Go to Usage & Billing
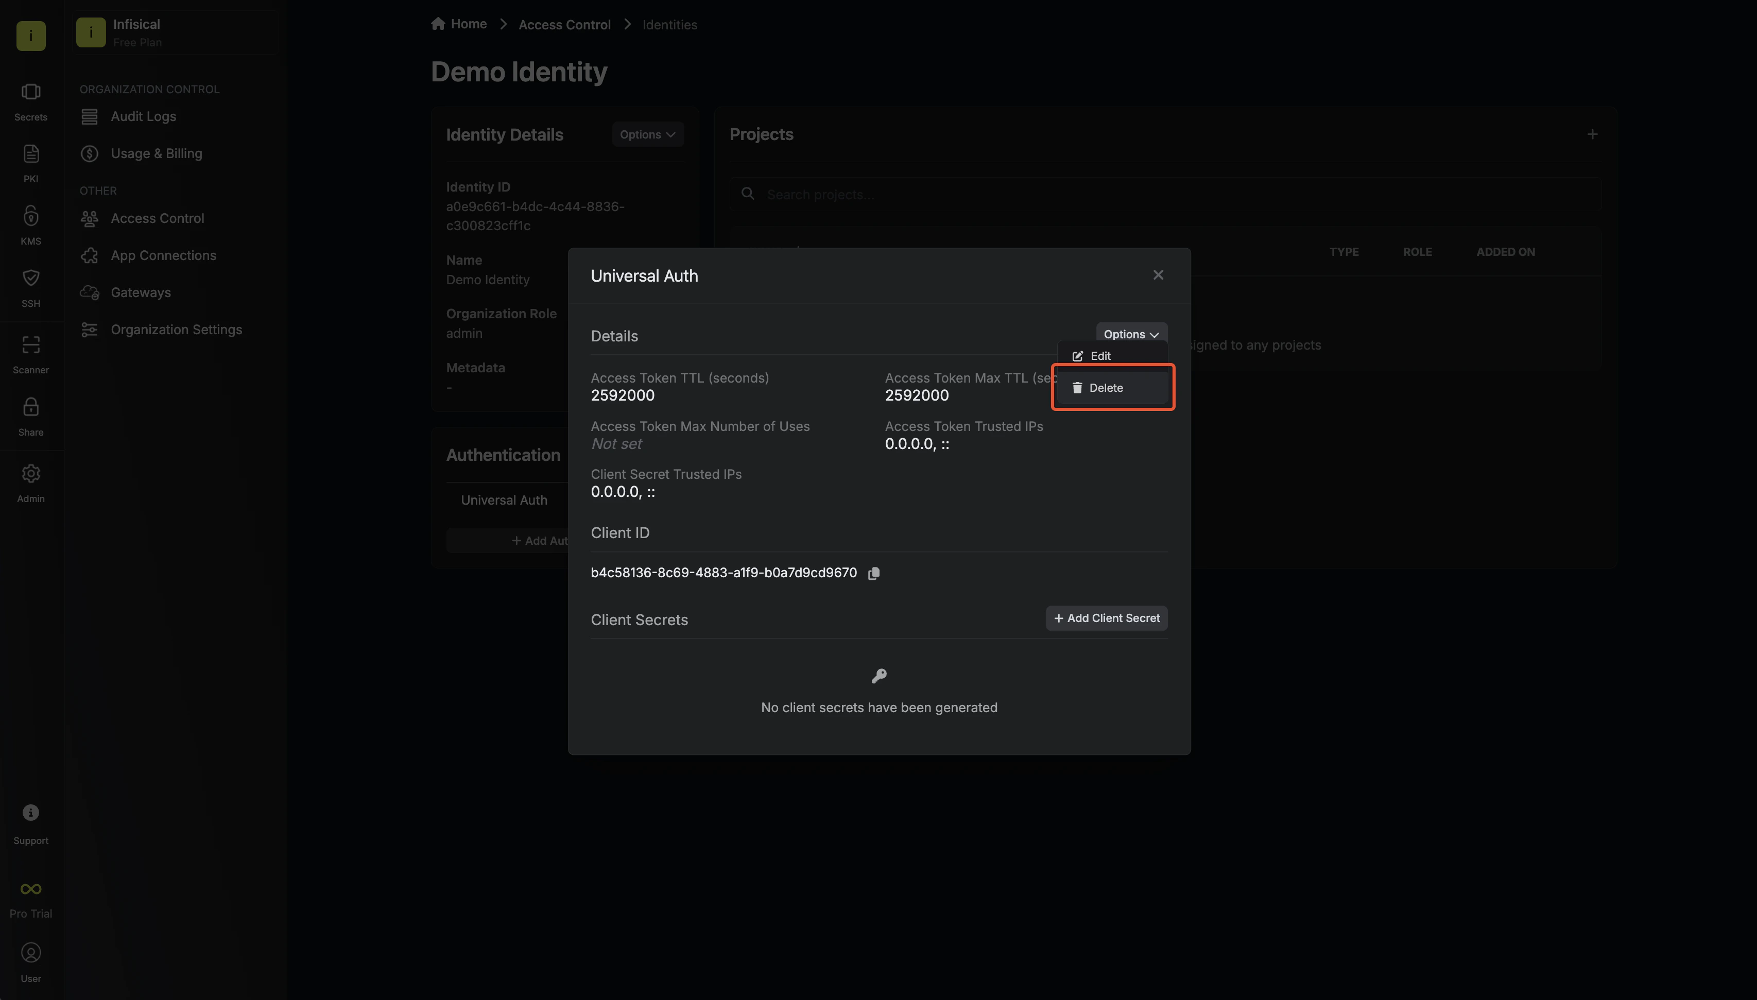Image resolution: width=1757 pixels, height=1000 pixels. pos(157,154)
